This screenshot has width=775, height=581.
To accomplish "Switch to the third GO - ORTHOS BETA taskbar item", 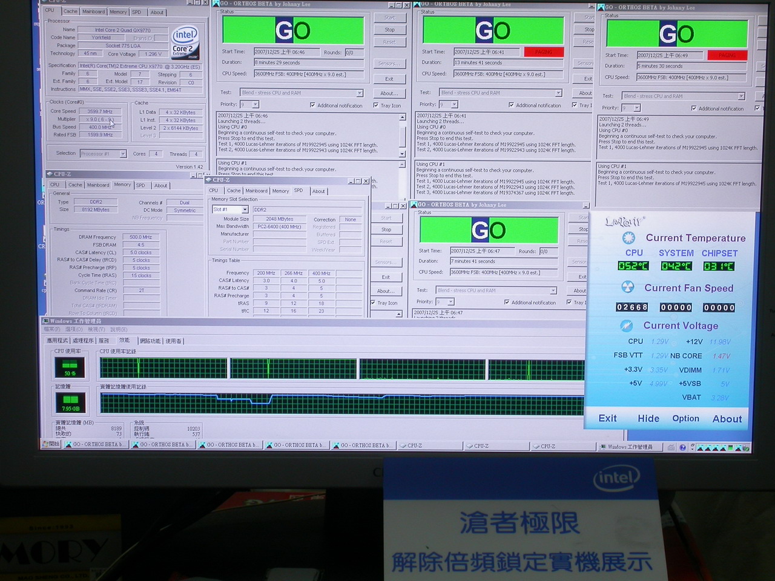I will (x=231, y=445).
